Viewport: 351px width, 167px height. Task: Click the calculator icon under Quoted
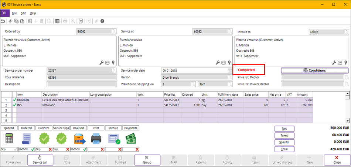pyautogui.click(x=9, y=139)
